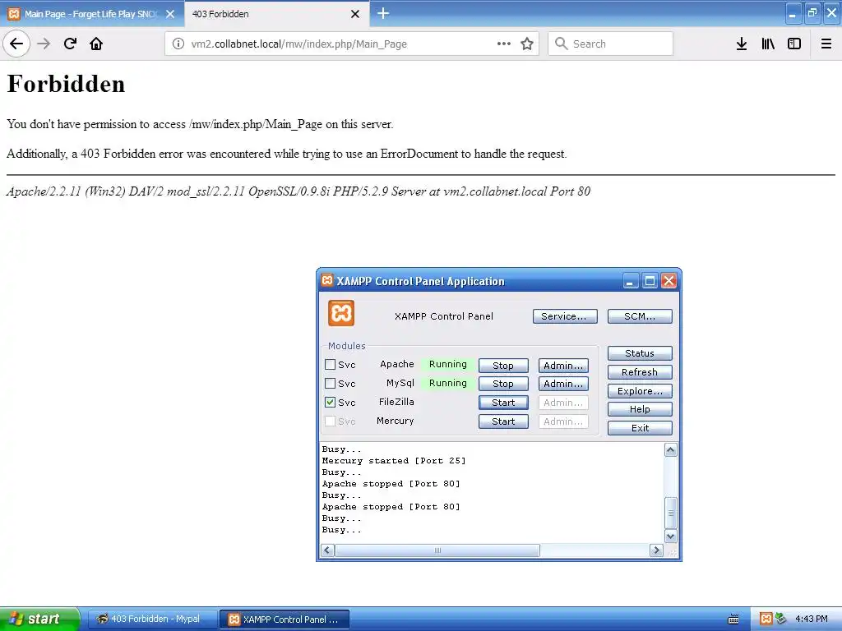The height and width of the screenshot is (631, 842).
Task: Click the Forbidden page heading
Action: 66,84
